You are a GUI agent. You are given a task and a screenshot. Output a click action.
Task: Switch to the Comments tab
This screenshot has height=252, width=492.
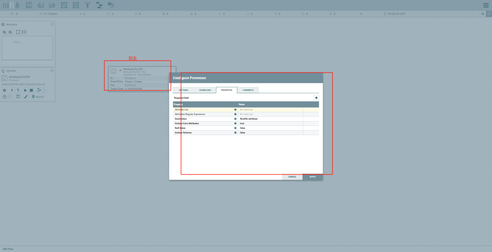click(x=248, y=90)
